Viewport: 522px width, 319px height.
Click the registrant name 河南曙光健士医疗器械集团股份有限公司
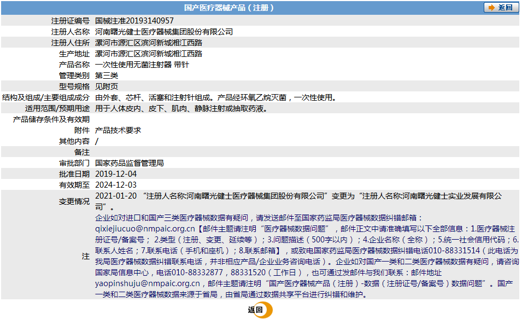pos(164,32)
